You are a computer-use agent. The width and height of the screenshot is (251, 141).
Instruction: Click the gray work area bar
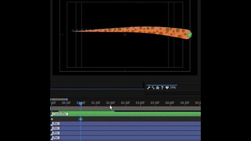126,109
